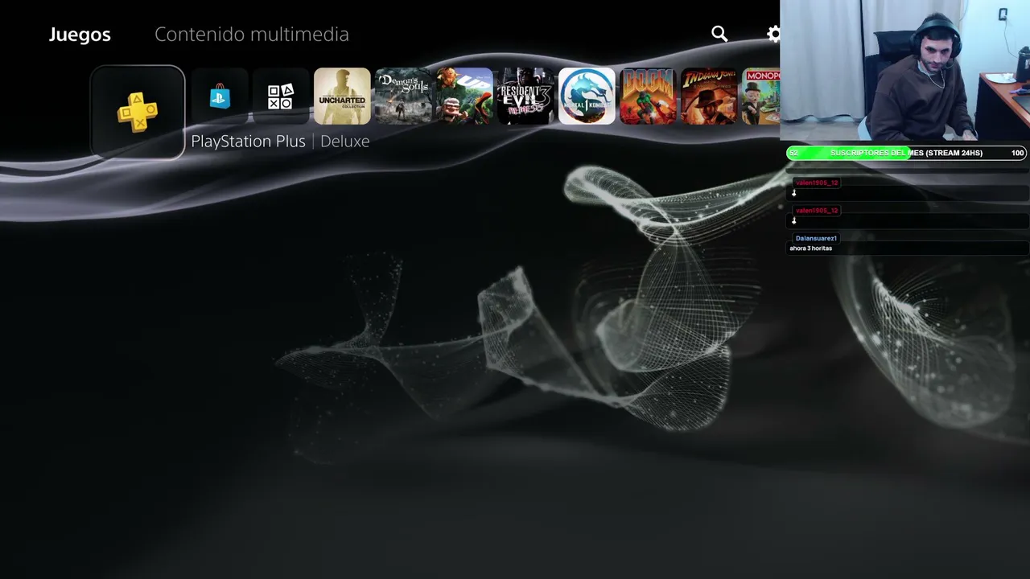Click the "ahora 3 horitas" chat message
This screenshot has width=1030, height=579.
(811, 248)
